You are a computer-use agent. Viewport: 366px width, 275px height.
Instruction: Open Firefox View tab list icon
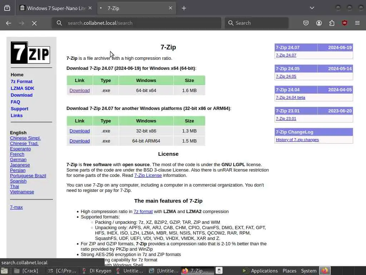coord(7,8)
